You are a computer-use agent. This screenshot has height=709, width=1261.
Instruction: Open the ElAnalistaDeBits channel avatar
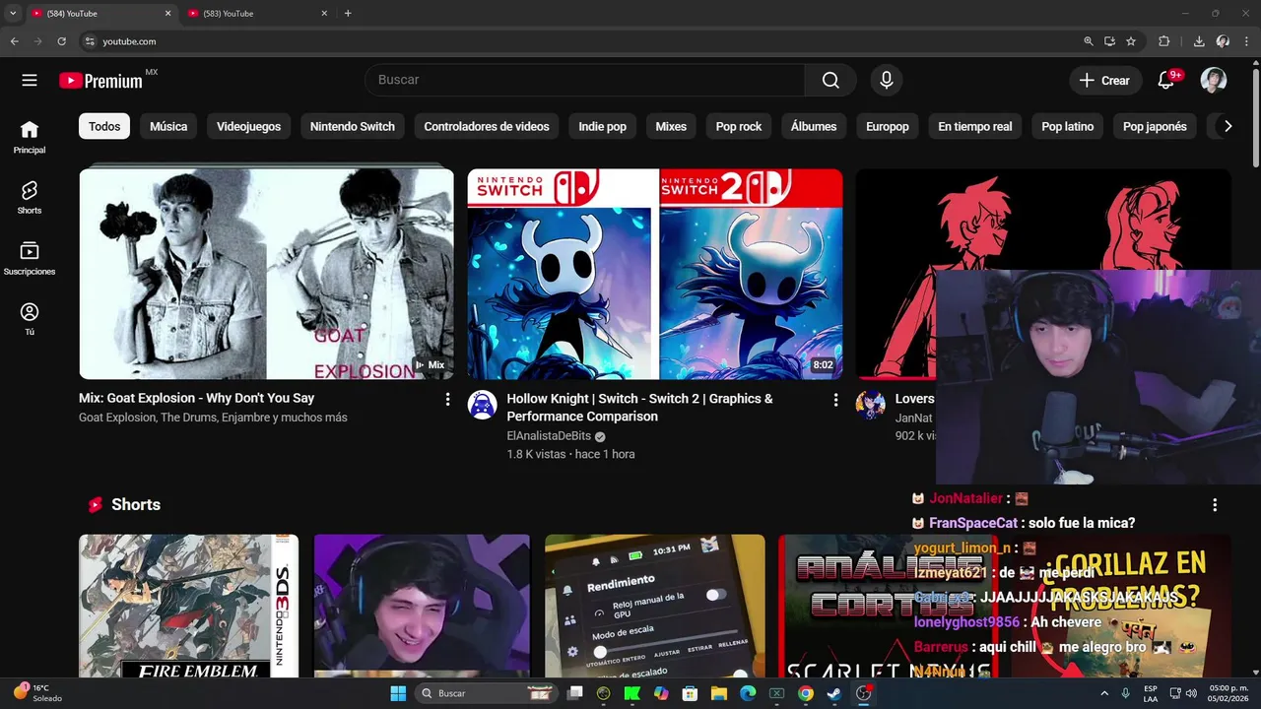tap(482, 406)
